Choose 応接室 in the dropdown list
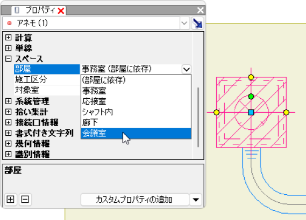This screenshot has width=306, height=220. click(136, 101)
